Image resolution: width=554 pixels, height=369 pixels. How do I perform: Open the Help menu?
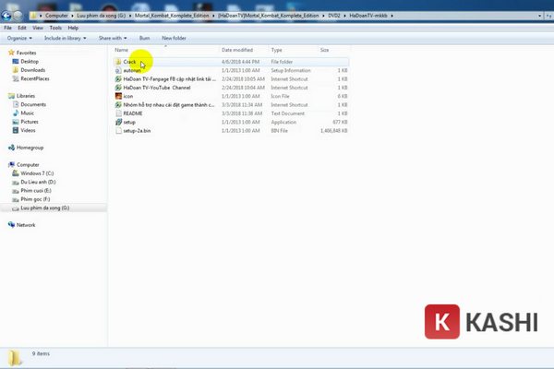tap(73, 28)
